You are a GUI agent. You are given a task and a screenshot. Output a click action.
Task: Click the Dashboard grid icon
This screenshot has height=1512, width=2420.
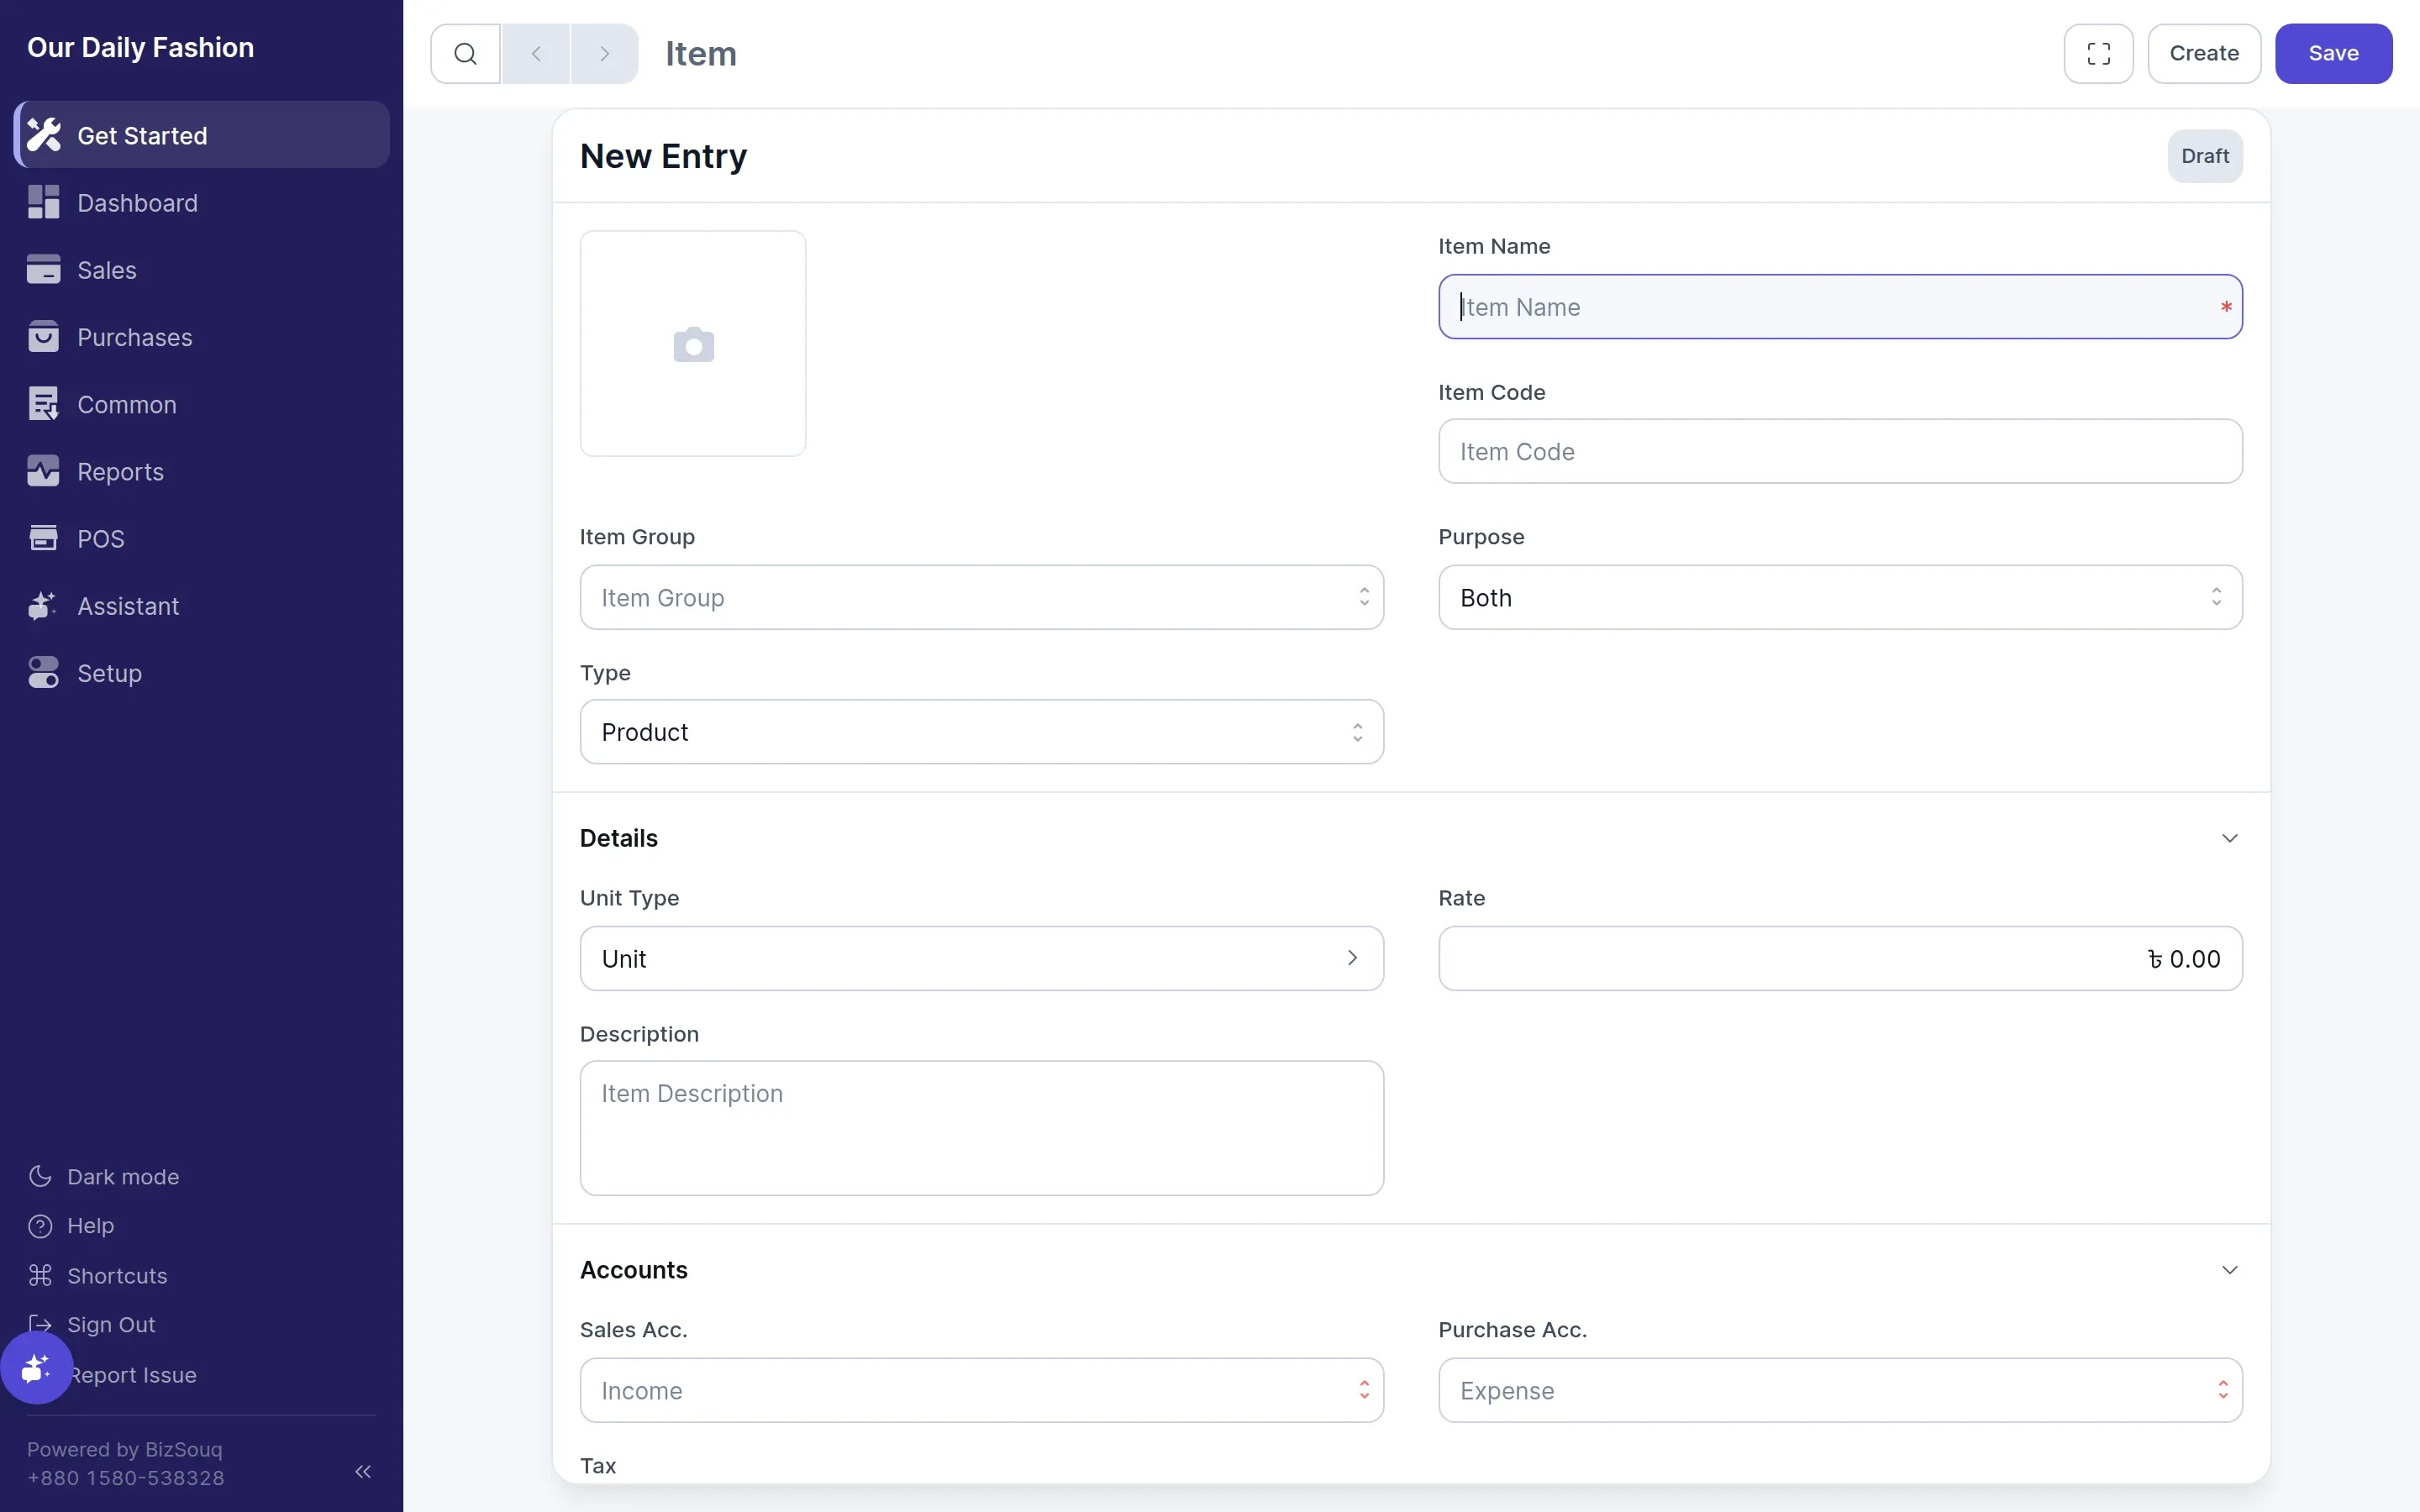pos(43,202)
